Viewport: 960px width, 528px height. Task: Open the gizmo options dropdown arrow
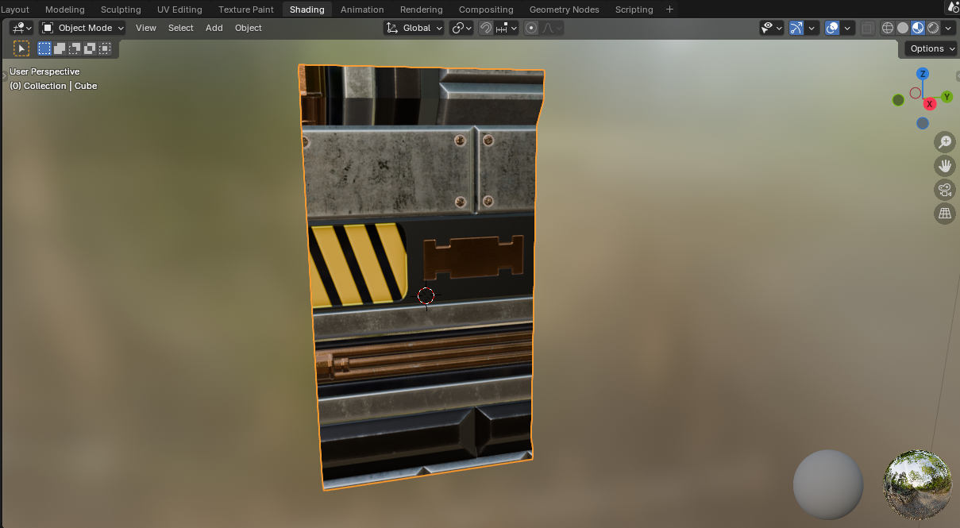tap(812, 28)
